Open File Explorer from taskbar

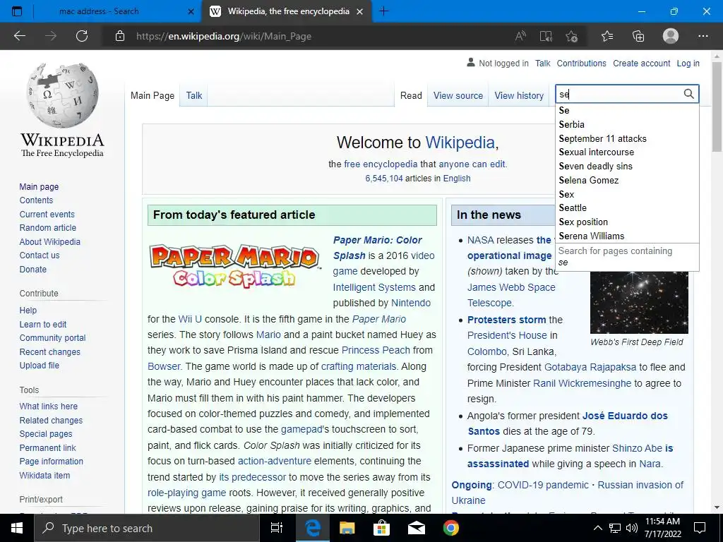[x=347, y=528]
